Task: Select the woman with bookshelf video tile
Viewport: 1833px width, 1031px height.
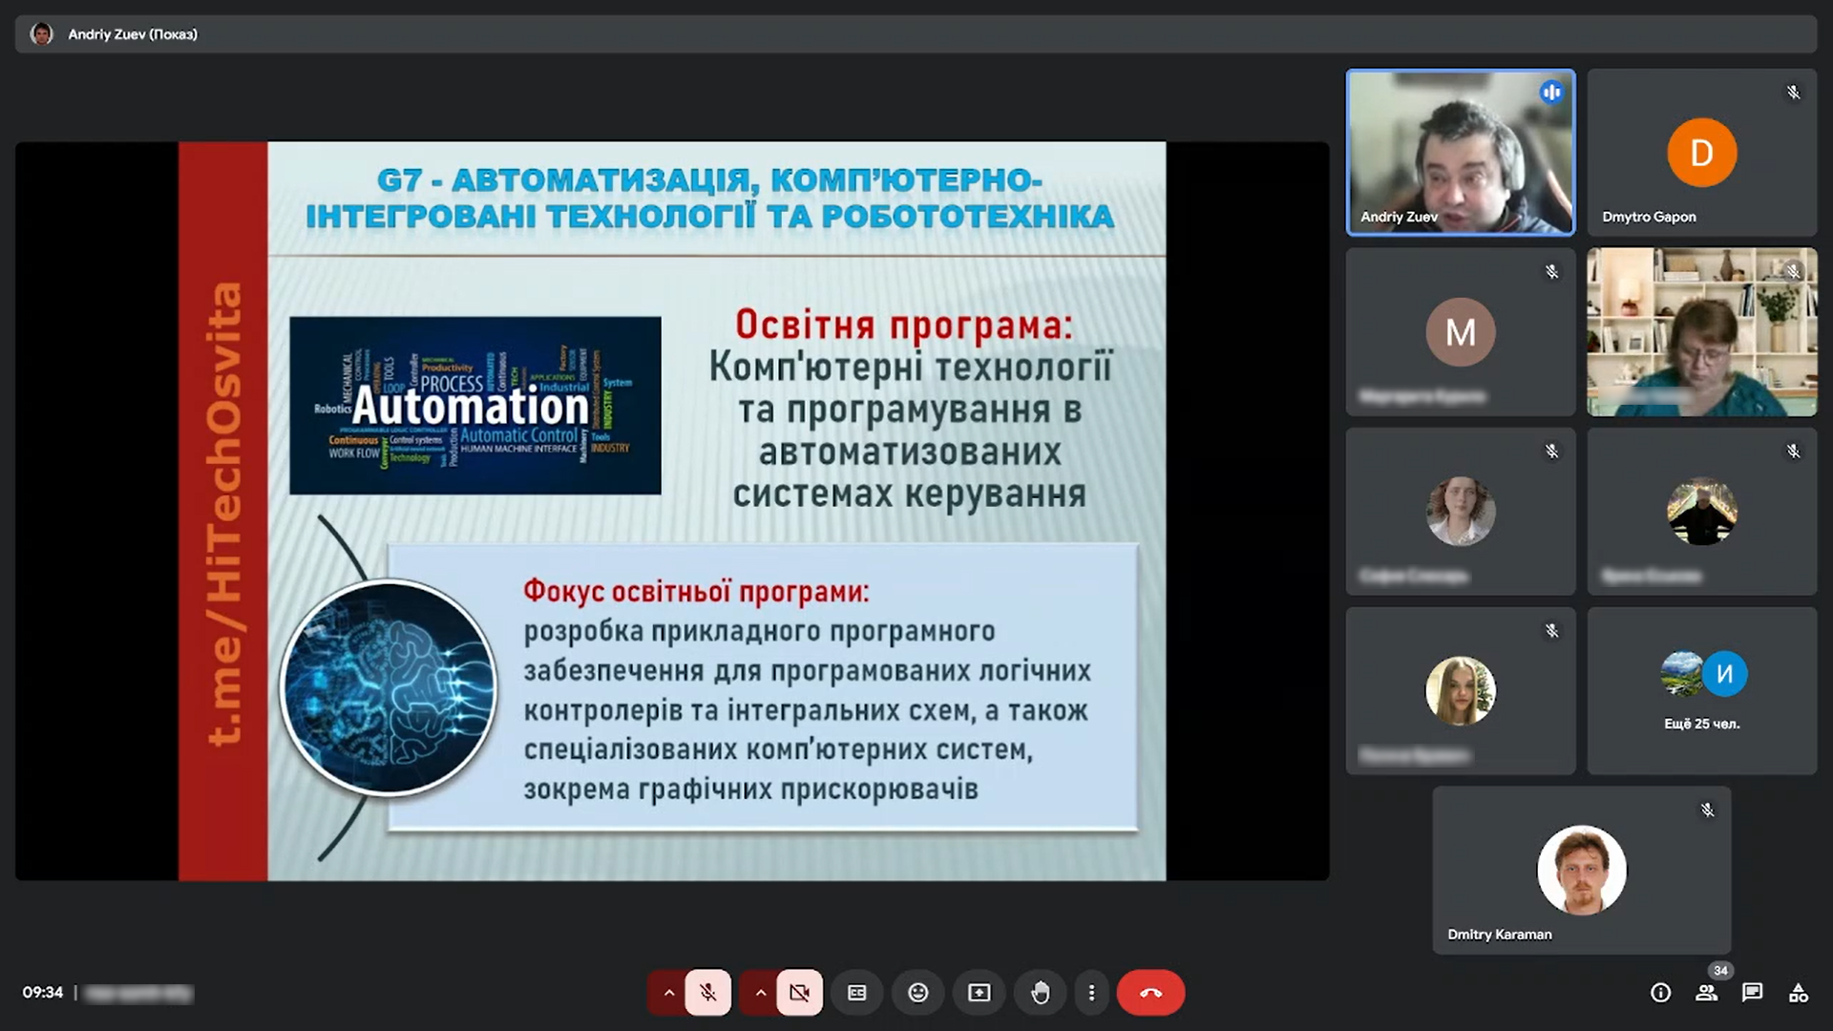Action: pyautogui.click(x=1701, y=331)
